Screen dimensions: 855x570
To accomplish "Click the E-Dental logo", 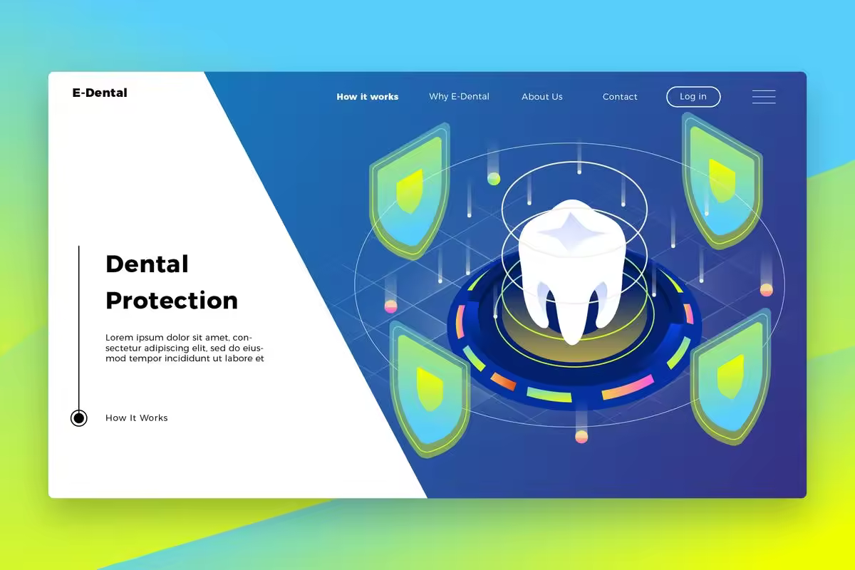I will click(x=100, y=93).
